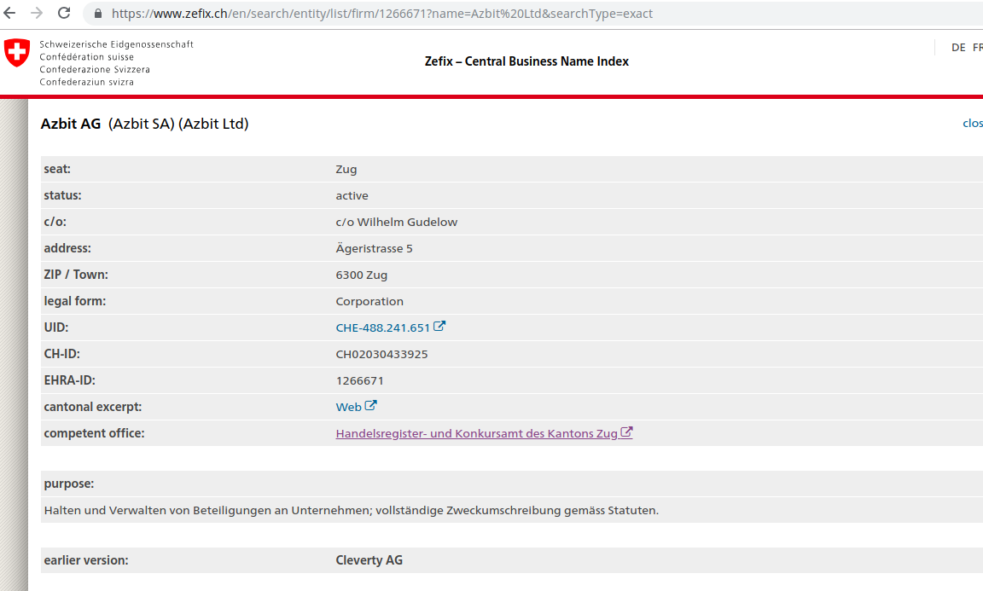Click EHRA-ID value 1266671
This screenshot has height=591, width=983.
[360, 380]
